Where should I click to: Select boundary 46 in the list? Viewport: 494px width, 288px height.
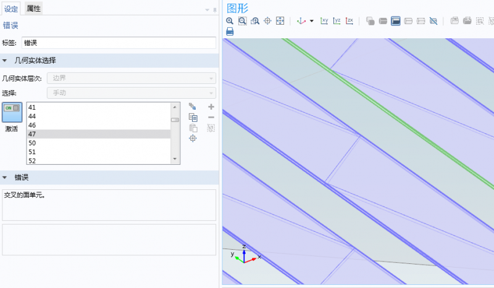coord(99,125)
